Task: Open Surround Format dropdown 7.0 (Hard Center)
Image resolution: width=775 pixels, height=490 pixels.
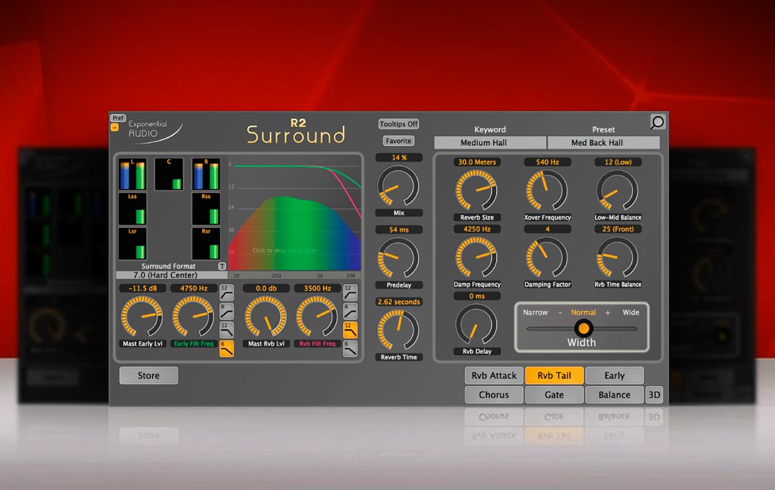Action: (172, 275)
